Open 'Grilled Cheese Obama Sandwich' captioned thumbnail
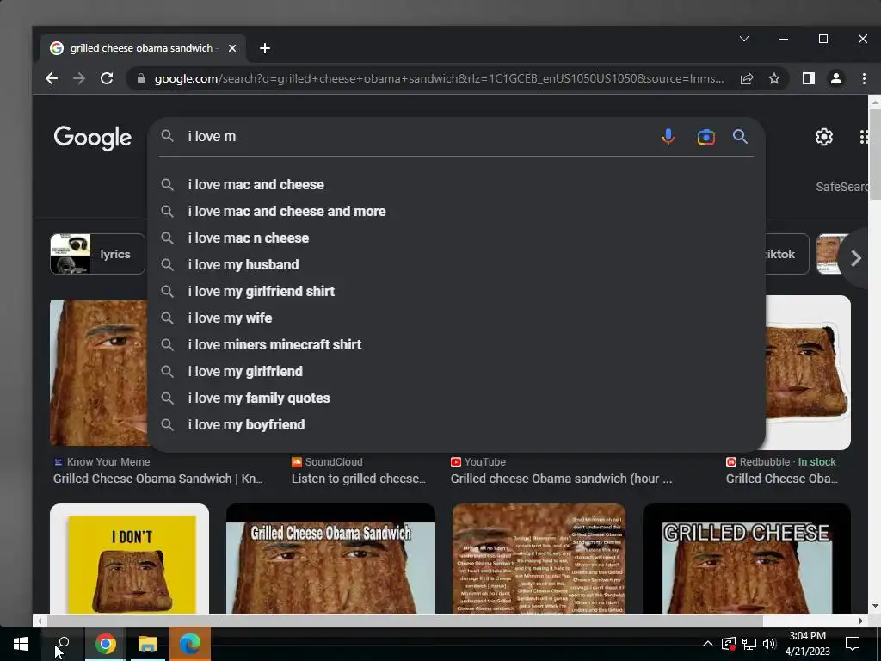The height and width of the screenshot is (661, 881). point(330,559)
